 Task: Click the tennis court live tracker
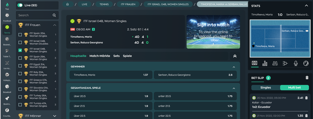click(x=280, y=39)
